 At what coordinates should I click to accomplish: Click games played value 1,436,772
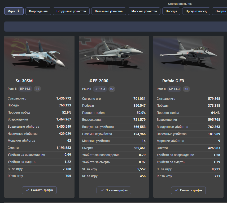pos(64,98)
